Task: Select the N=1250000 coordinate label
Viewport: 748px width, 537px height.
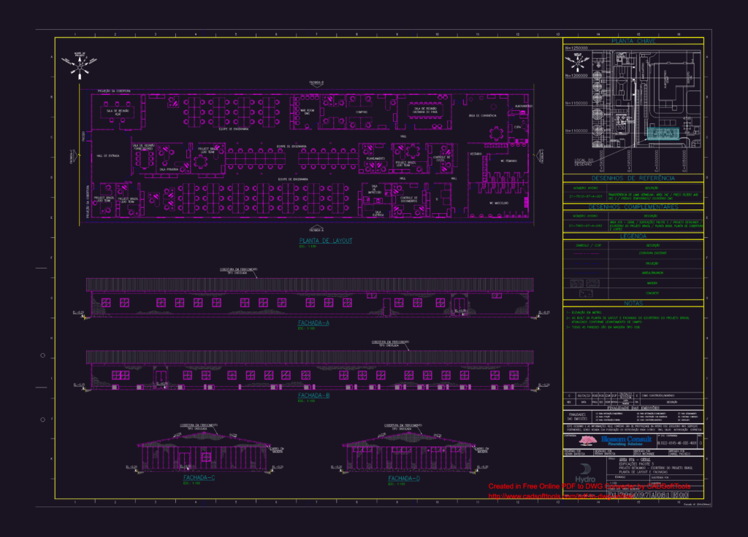Action: click(x=576, y=48)
